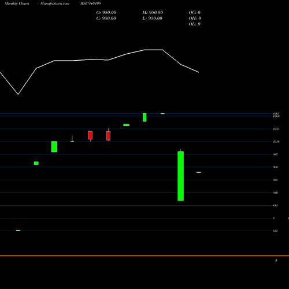
Task: Select the 'C: 950.00' close value
Action: coord(106,18)
